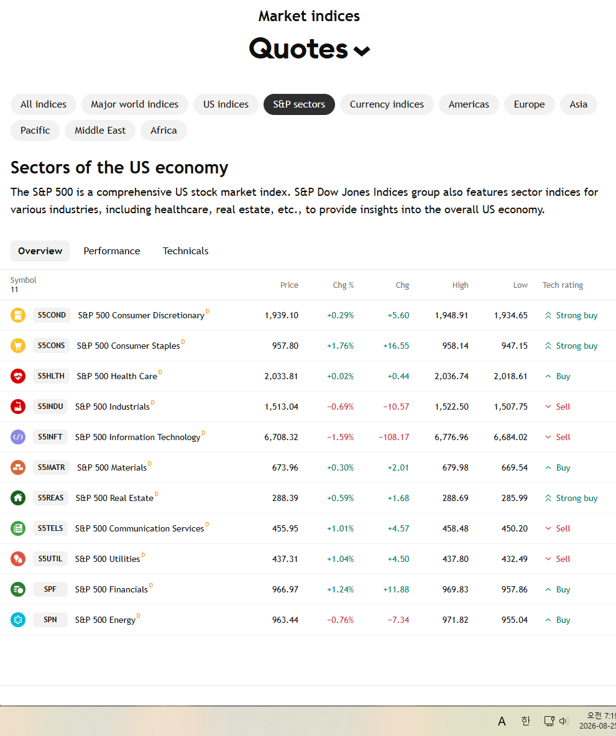Viewport: 616px width, 736px height.
Task: Click the Information Technology code icon
Action: pos(18,437)
